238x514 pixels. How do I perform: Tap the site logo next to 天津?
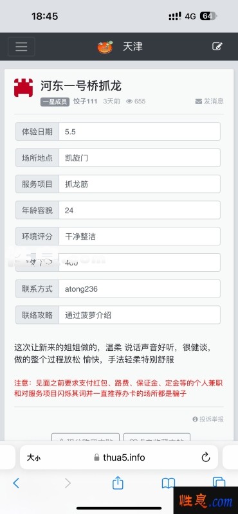105,47
